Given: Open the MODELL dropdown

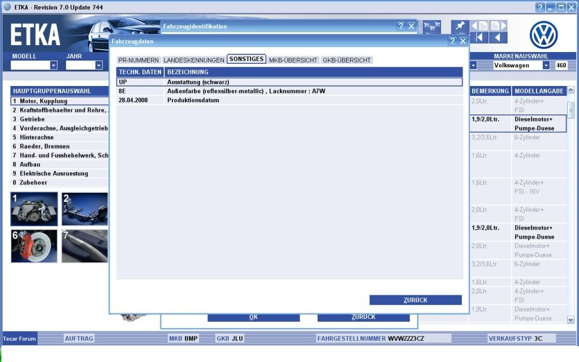Looking at the screenshot, I should click(54, 66).
